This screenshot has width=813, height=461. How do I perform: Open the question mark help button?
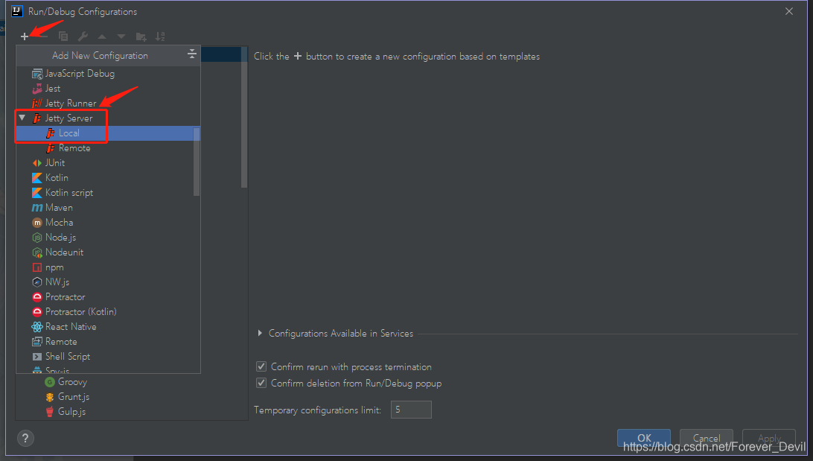pos(25,438)
